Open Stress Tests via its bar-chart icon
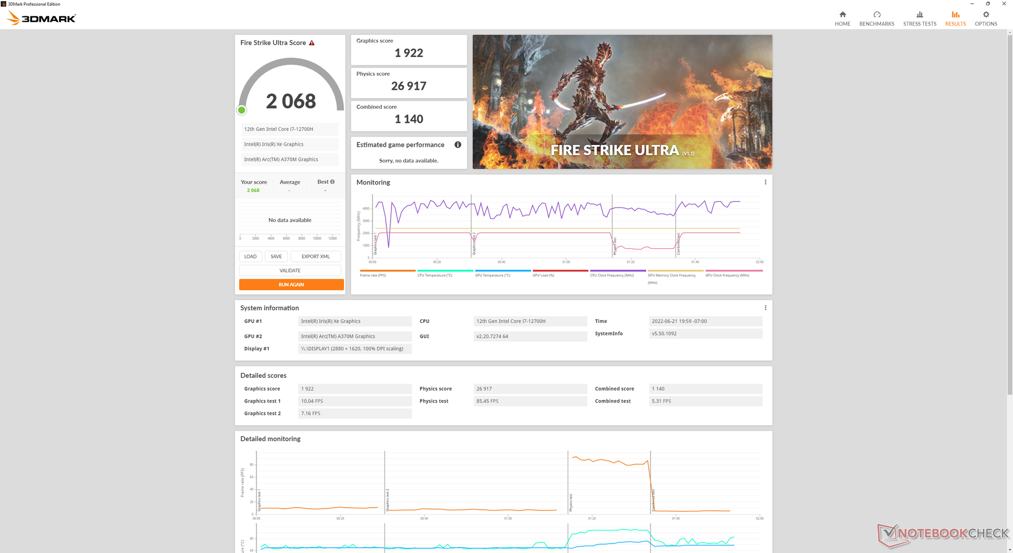Image resolution: width=1013 pixels, height=553 pixels. pos(920,15)
